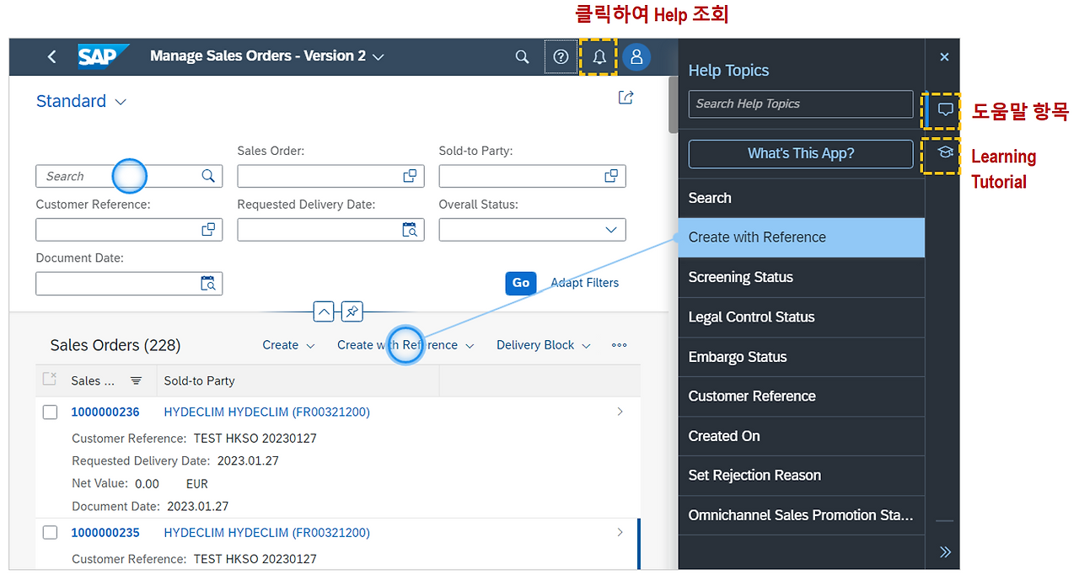Open the user profile avatar icon
The height and width of the screenshot is (580, 1079).
coord(636,56)
